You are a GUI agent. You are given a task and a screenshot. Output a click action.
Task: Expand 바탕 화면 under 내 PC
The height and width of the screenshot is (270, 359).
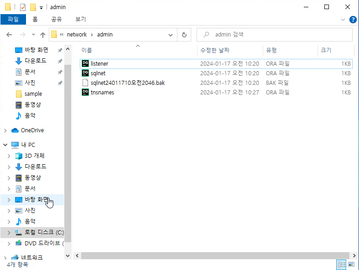tap(9, 200)
